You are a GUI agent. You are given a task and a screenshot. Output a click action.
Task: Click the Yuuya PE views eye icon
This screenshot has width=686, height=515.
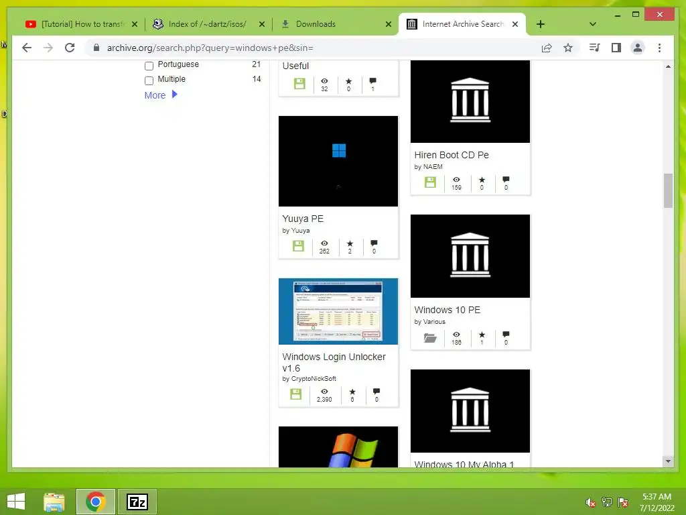point(324,243)
